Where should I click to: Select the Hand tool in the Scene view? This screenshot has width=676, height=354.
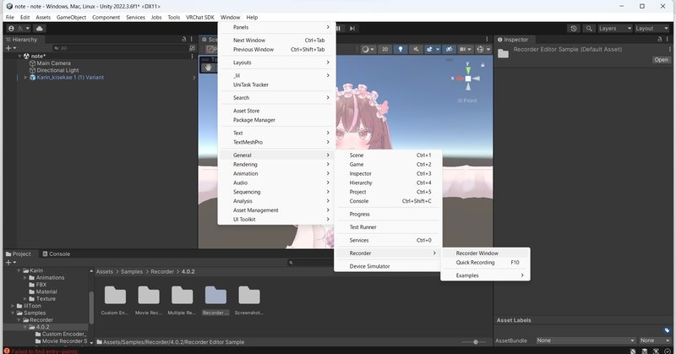[x=209, y=68]
